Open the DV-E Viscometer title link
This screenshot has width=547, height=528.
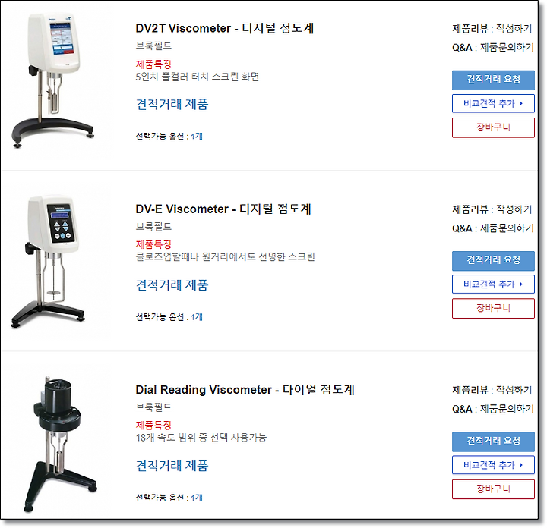(223, 209)
